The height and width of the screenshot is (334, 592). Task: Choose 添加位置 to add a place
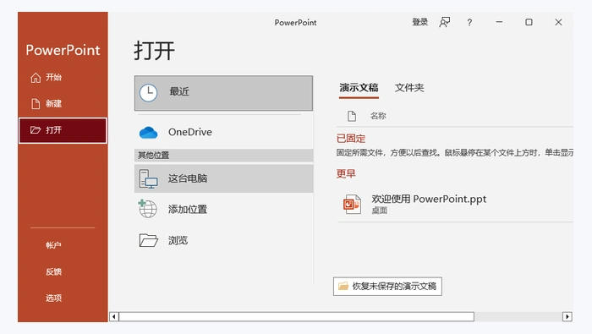click(x=223, y=210)
